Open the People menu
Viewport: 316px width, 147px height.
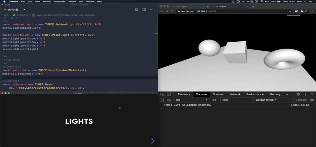[72, 1]
